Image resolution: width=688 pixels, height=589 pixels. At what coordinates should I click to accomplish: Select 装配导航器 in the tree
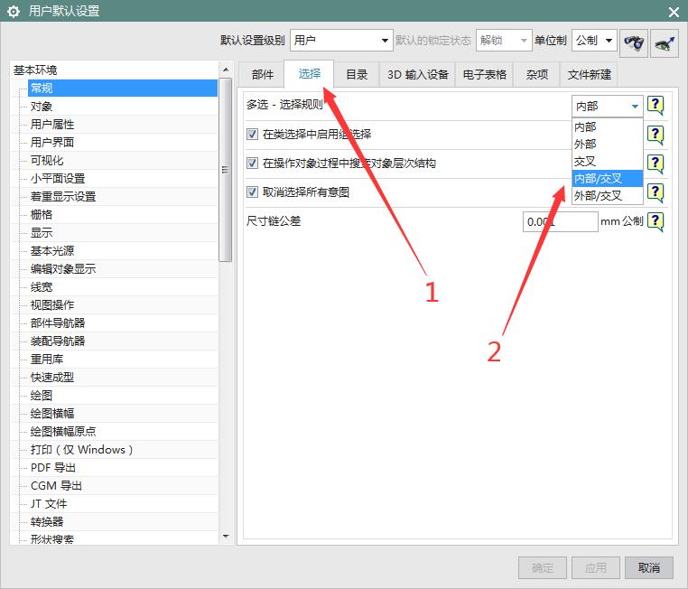coord(58,341)
